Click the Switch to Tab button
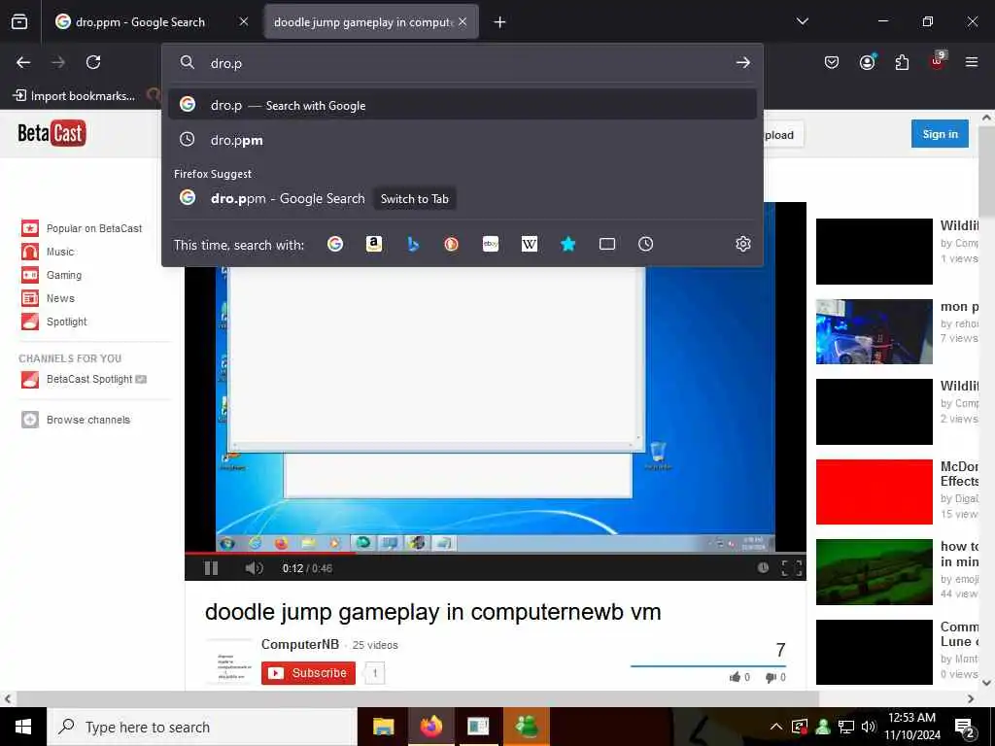The width and height of the screenshot is (995, 746). point(414,198)
